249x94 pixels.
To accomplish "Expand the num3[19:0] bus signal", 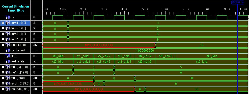I will [3, 34].
